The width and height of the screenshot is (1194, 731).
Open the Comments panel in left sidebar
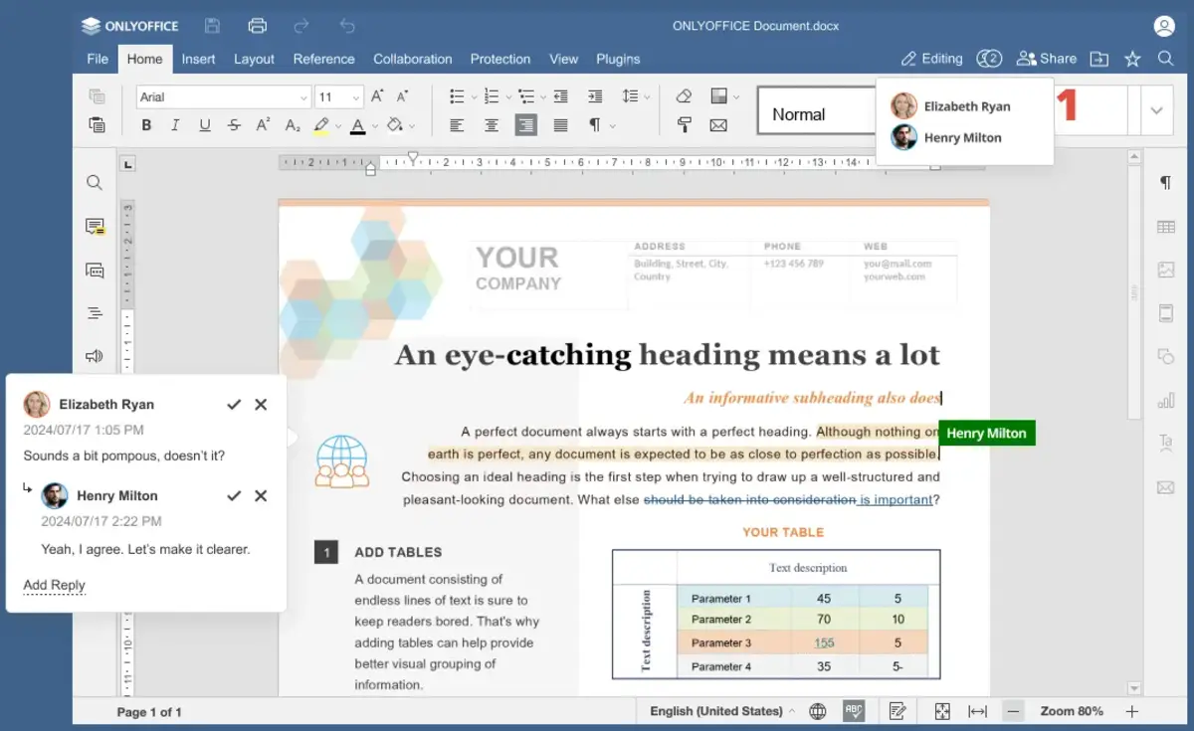click(x=95, y=227)
